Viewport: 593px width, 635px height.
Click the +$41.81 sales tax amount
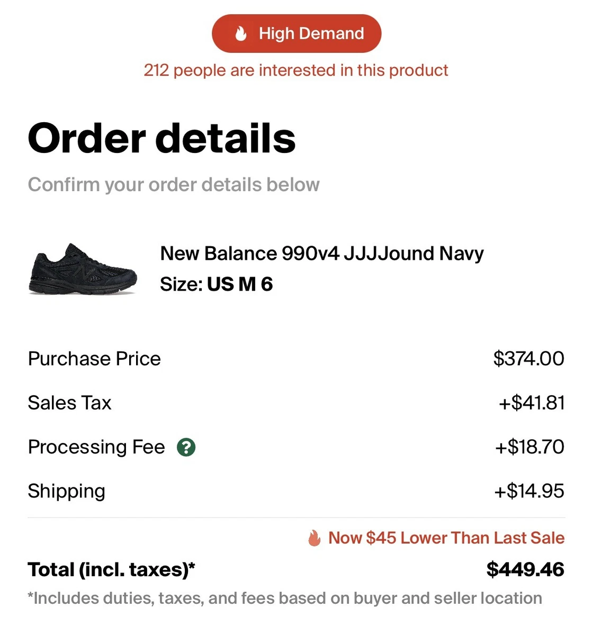click(x=532, y=403)
